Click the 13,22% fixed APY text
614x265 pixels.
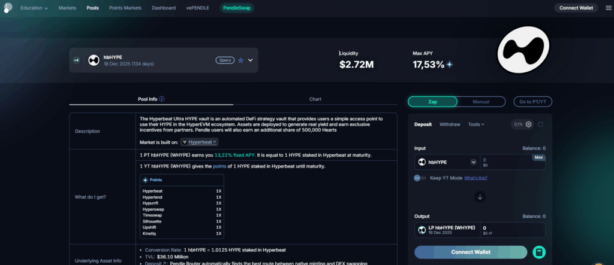[x=234, y=155]
